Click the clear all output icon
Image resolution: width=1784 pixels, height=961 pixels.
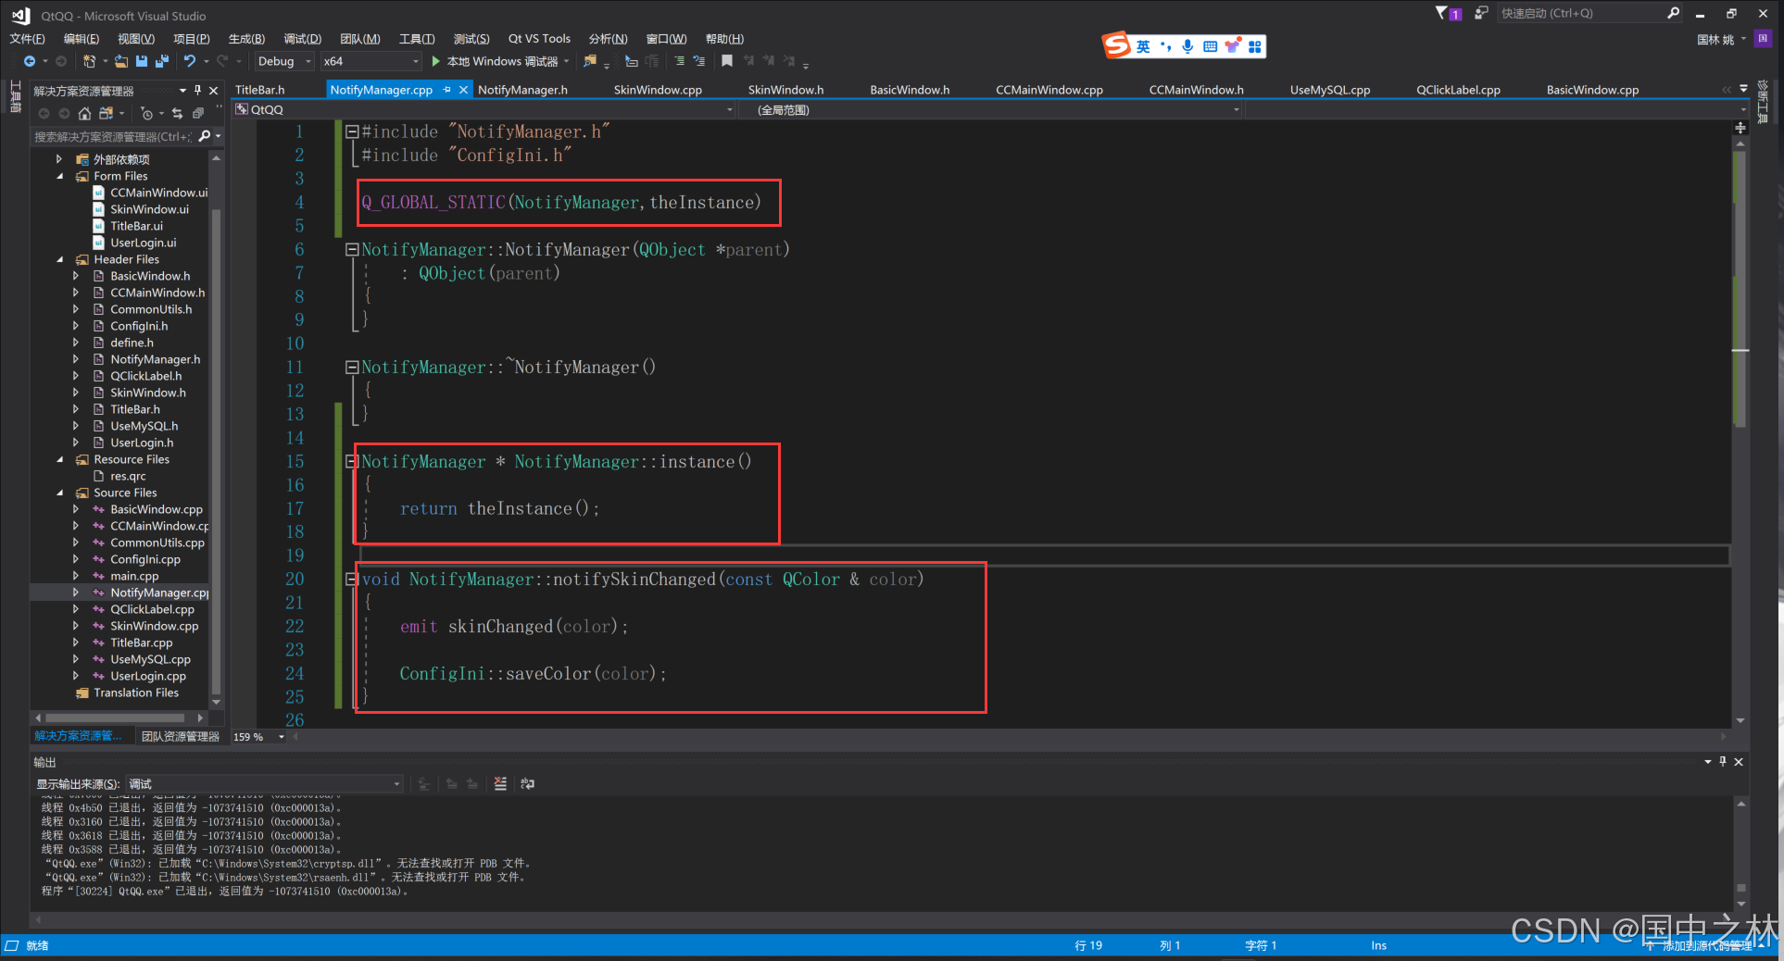[500, 784]
